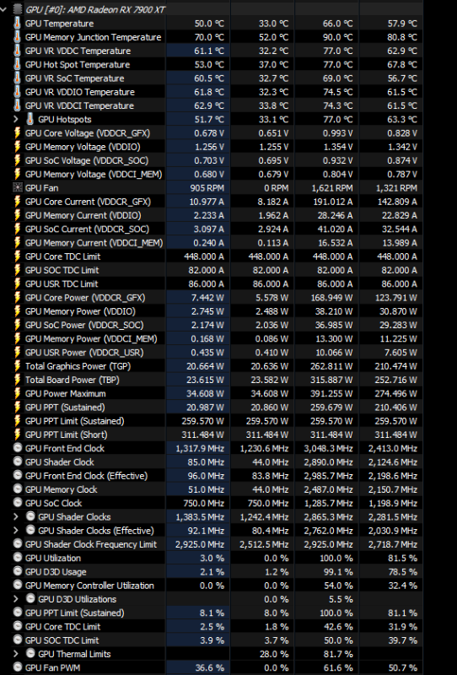Click the GPU Memory Junction Temperature thermometer icon

pyautogui.click(x=17, y=37)
